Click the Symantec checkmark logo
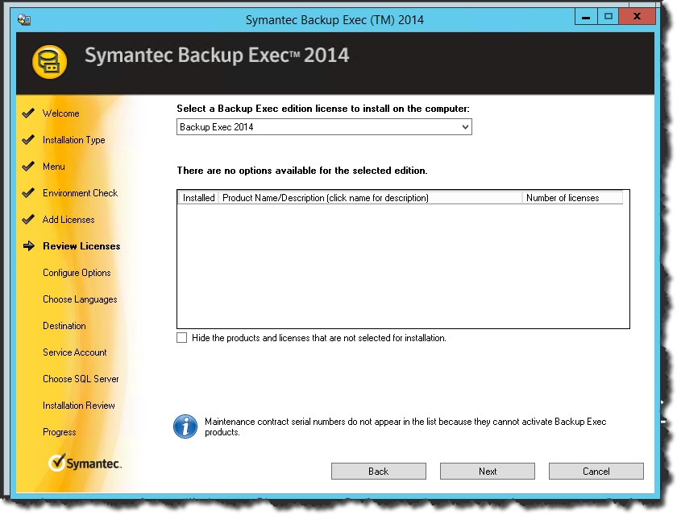The image size is (677, 515). pyautogui.click(x=85, y=463)
